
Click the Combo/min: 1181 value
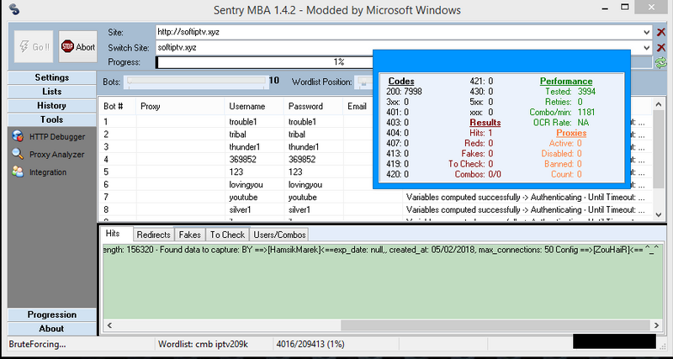point(562,112)
